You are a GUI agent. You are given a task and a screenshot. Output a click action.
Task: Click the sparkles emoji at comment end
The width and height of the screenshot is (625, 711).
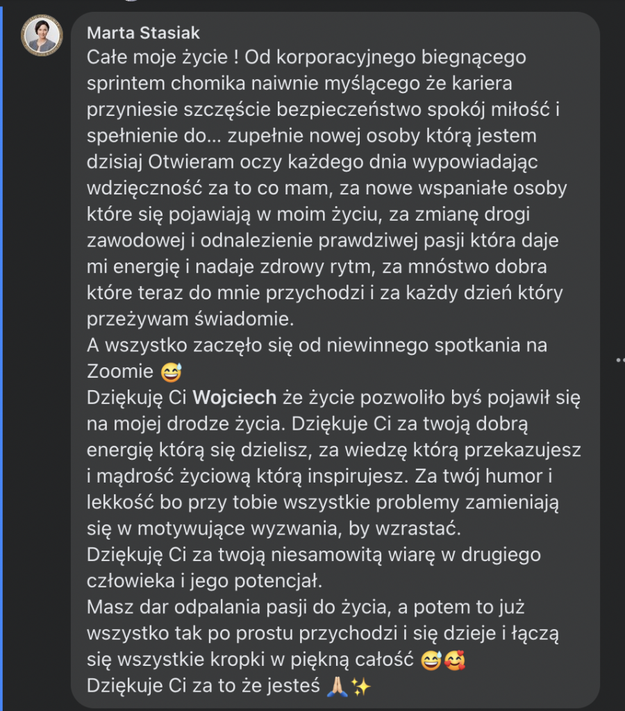pyautogui.click(x=361, y=687)
